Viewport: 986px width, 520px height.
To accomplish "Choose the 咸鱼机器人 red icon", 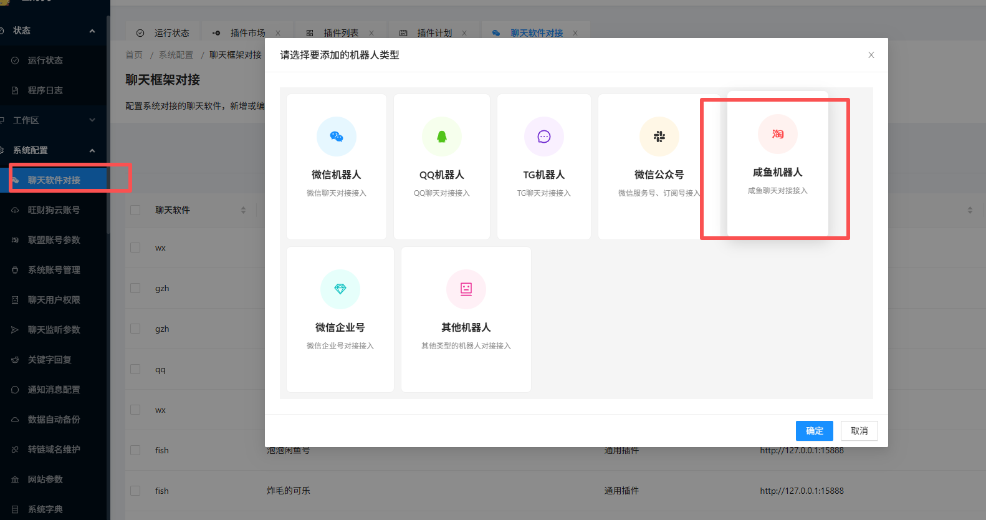I will (777, 134).
